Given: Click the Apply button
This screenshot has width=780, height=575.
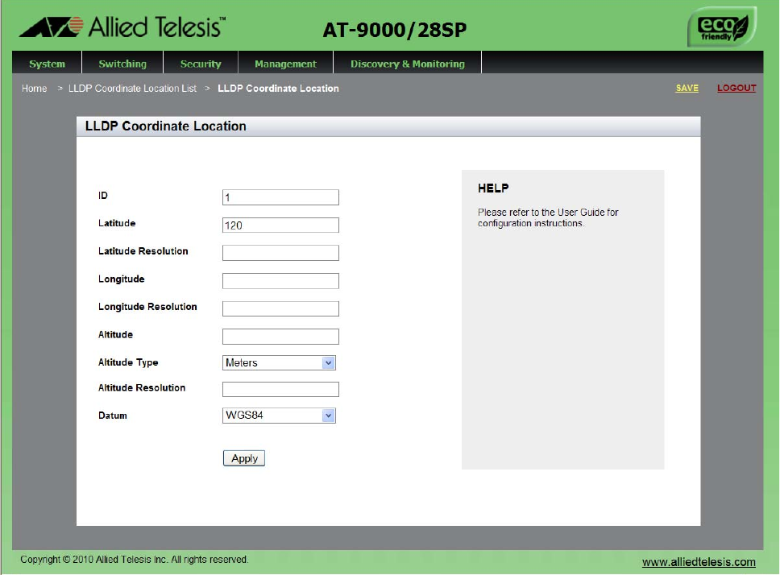Looking at the screenshot, I should tap(243, 458).
